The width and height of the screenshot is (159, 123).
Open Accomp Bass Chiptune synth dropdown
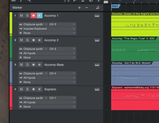tap(33, 73)
